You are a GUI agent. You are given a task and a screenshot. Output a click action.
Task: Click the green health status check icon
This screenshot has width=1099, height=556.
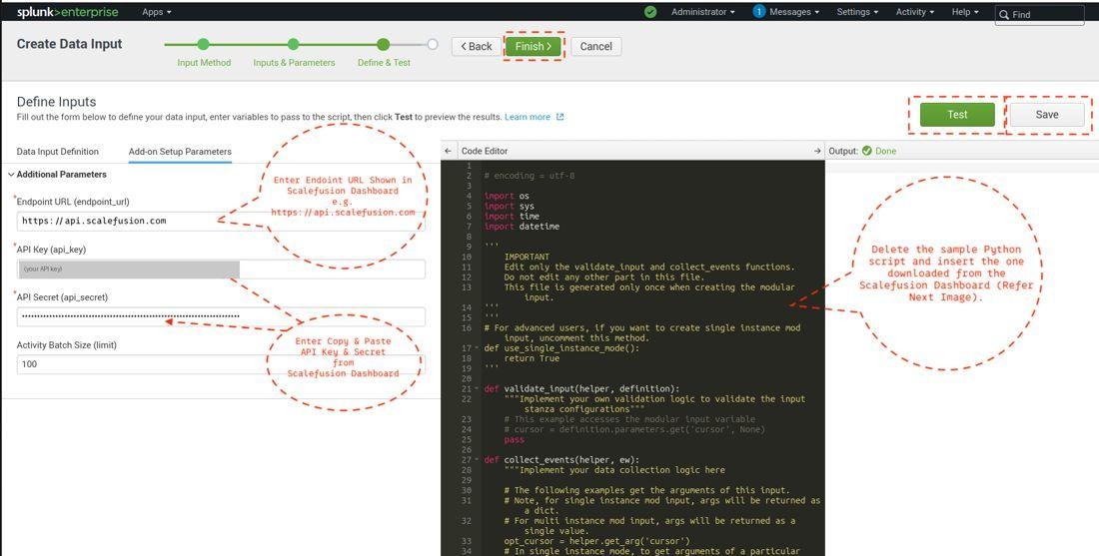coord(650,12)
